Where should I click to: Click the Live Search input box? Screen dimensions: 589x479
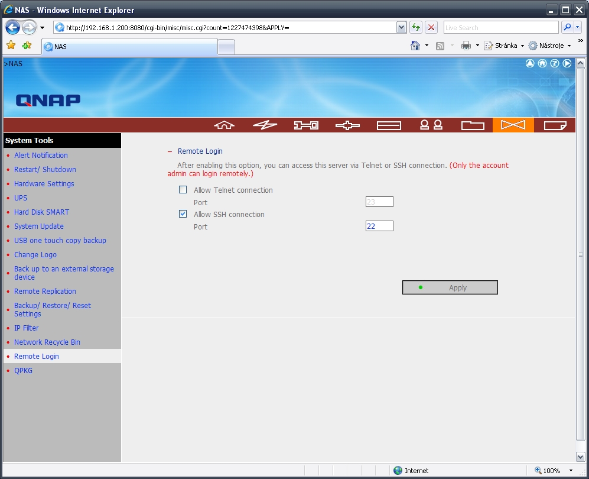[x=501, y=27]
